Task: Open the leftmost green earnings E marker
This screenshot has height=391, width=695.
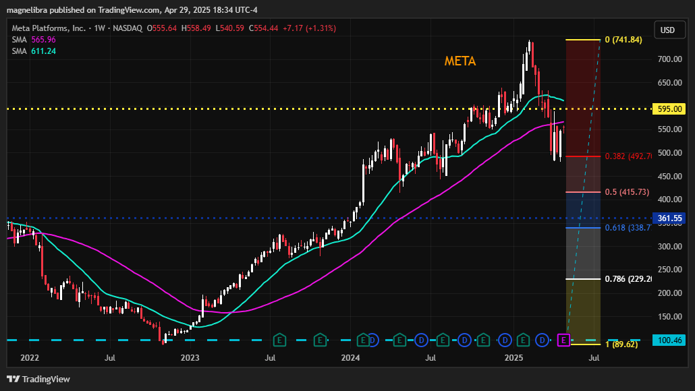Action: click(279, 340)
